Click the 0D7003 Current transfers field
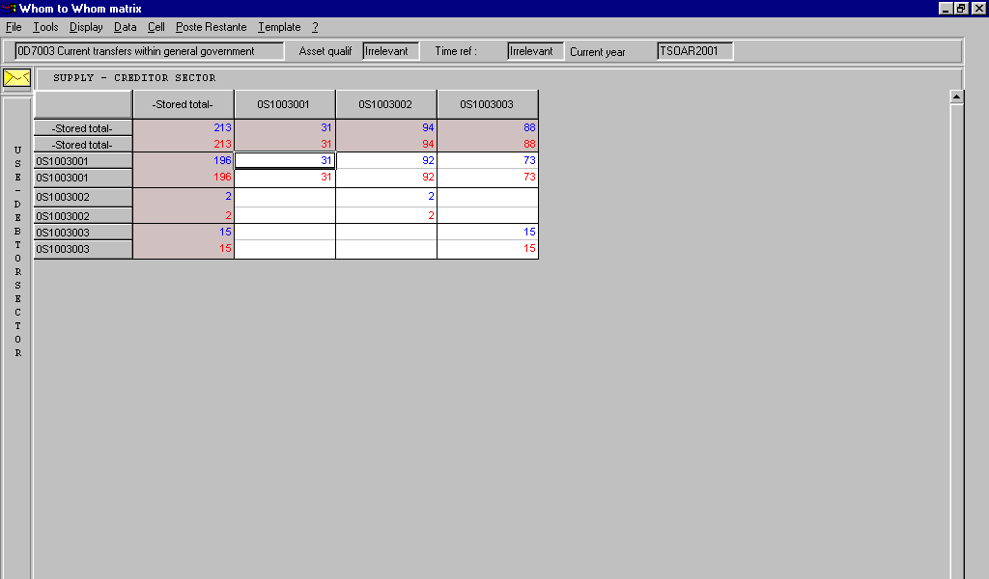This screenshot has height=579, width=989. [x=150, y=51]
